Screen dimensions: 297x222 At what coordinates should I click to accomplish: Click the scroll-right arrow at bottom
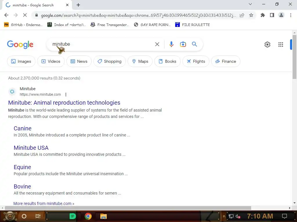pyautogui.click(x=289, y=208)
